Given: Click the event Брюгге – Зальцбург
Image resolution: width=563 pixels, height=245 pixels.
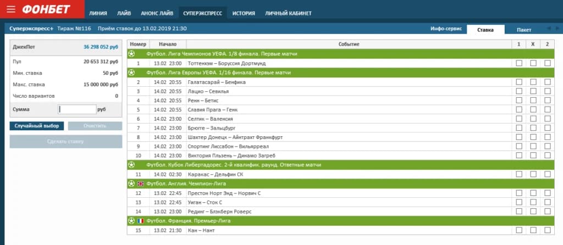Looking at the screenshot, I should (x=212, y=128).
